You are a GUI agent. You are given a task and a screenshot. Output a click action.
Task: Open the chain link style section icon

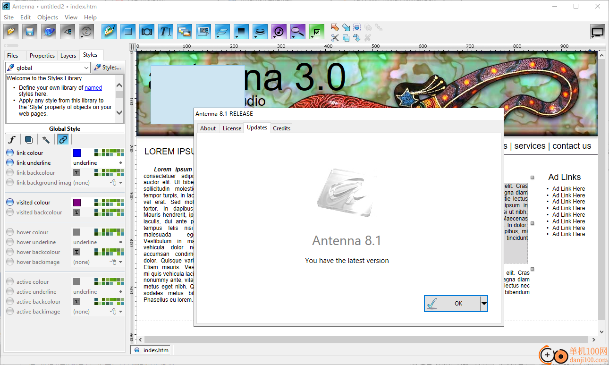tap(63, 139)
